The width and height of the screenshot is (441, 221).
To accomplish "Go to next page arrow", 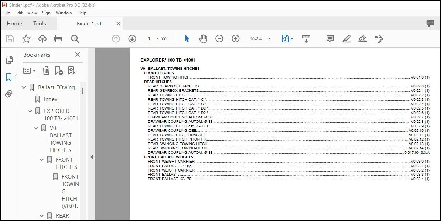I will coord(132,39).
